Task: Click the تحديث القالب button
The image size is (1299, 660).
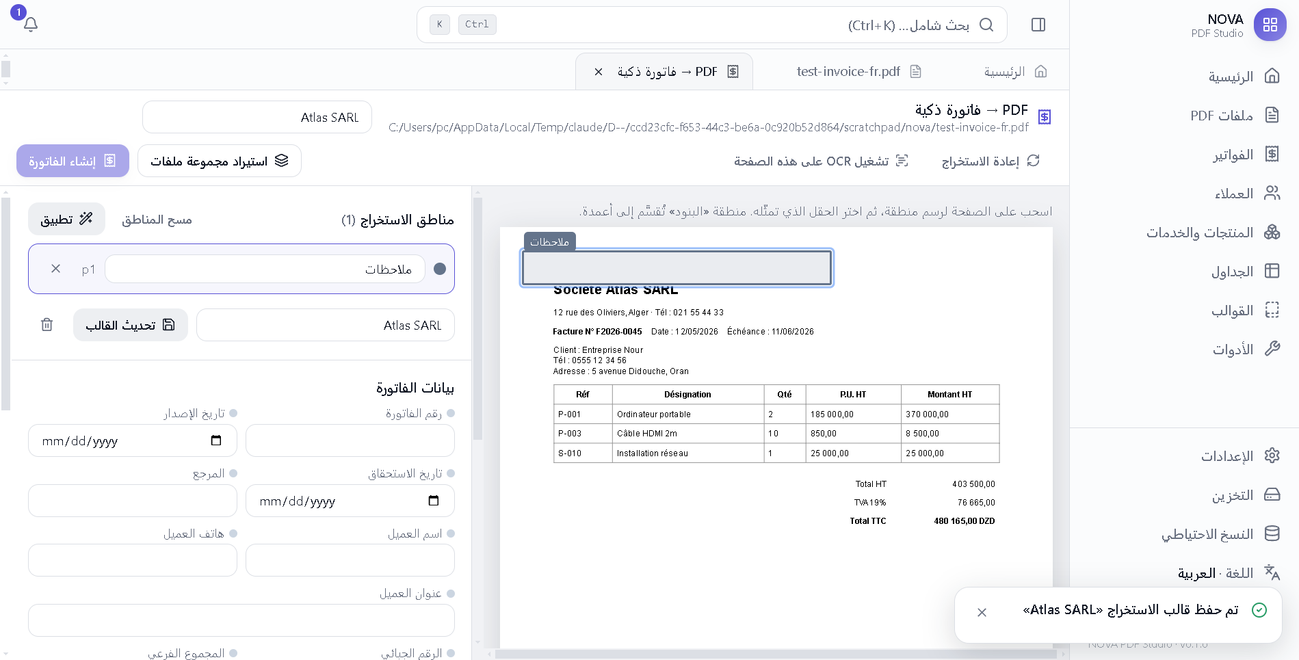Action: (x=131, y=325)
